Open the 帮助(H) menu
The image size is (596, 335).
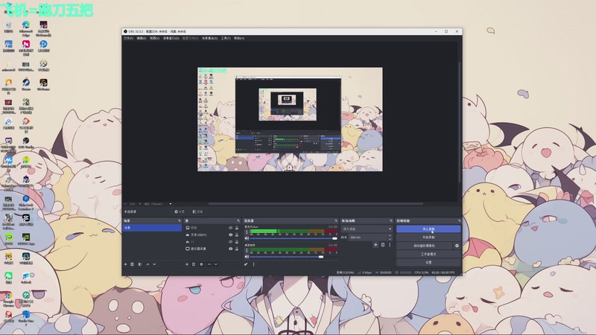(239, 39)
